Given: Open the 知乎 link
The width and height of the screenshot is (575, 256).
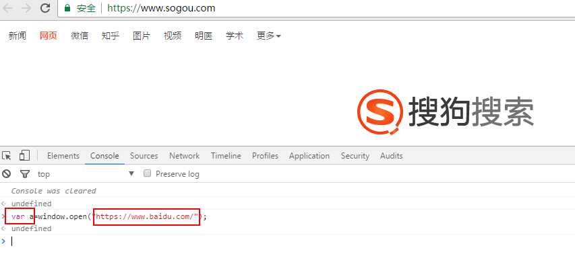Looking at the screenshot, I should click(111, 36).
